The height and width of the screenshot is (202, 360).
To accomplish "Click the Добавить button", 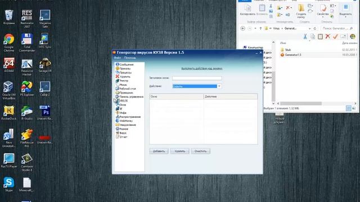I will coord(159,151).
